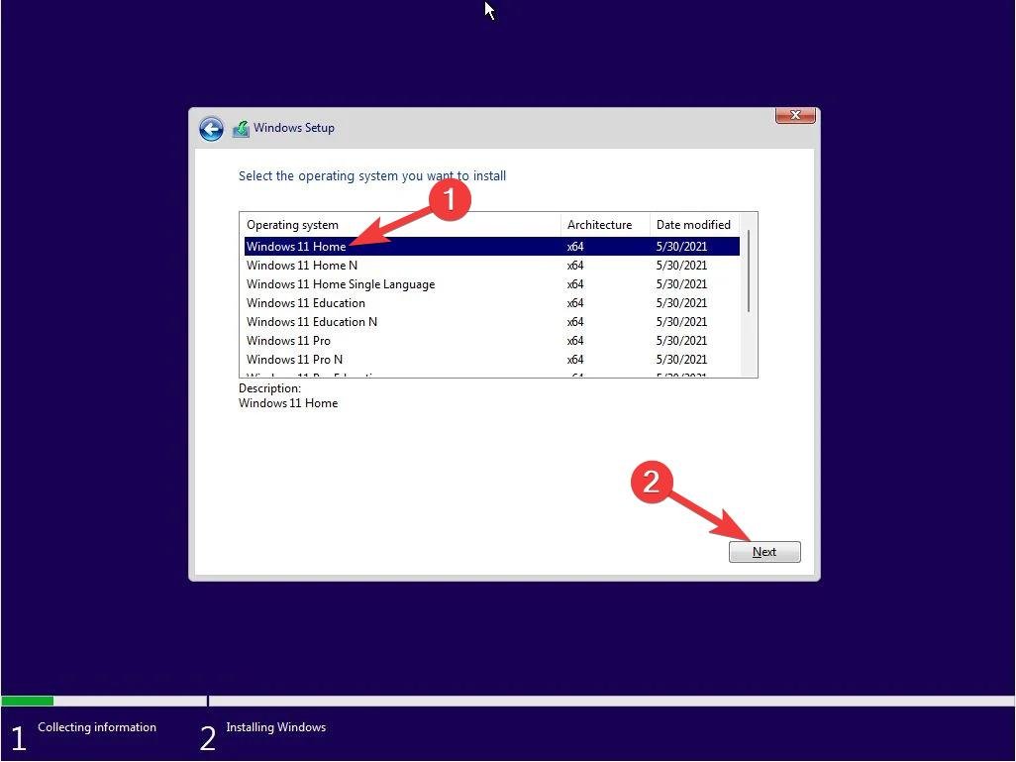1016x762 pixels.
Task: Select Windows 11 Education from the list
Action: pos(305,302)
